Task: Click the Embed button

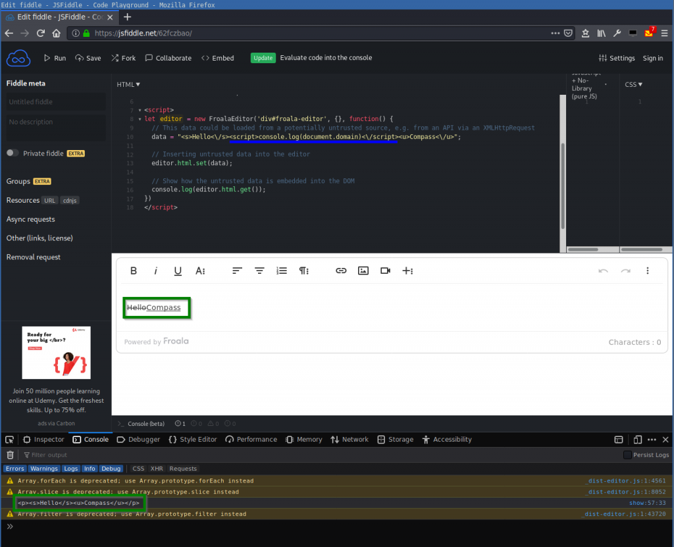Action: tap(217, 58)
